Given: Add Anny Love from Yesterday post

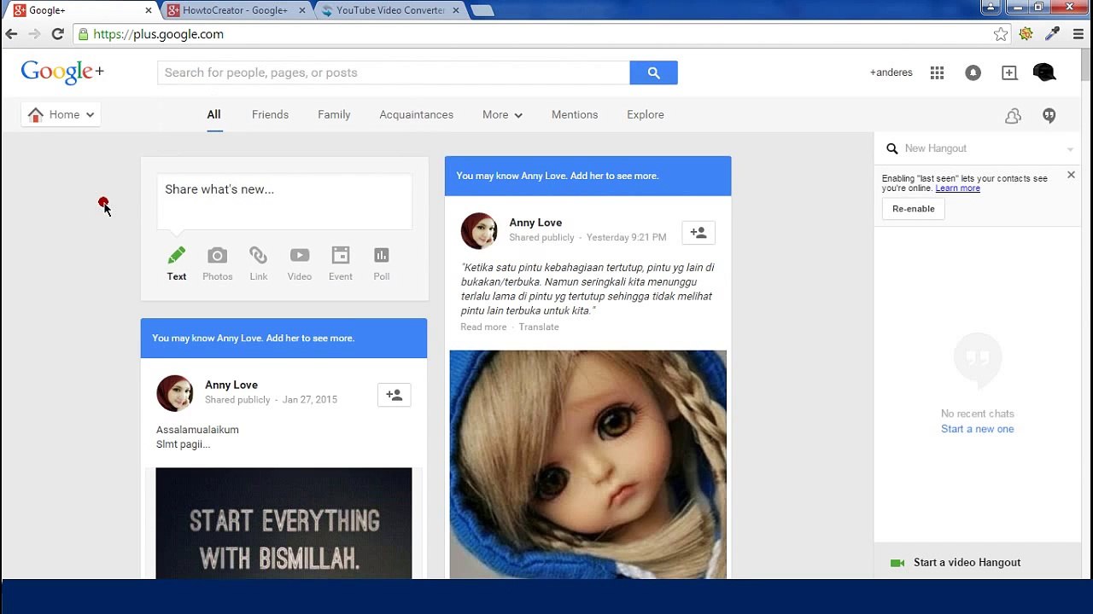Looking at the screenshot, I should 698,233.
